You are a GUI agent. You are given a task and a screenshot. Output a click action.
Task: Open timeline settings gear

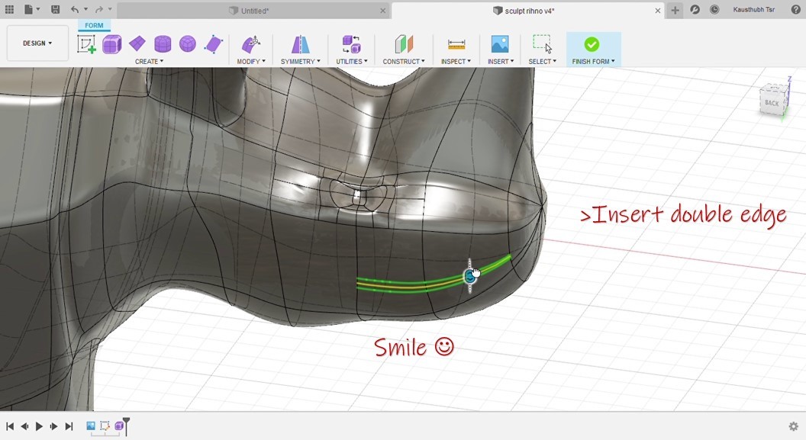(x=793, y=426)
